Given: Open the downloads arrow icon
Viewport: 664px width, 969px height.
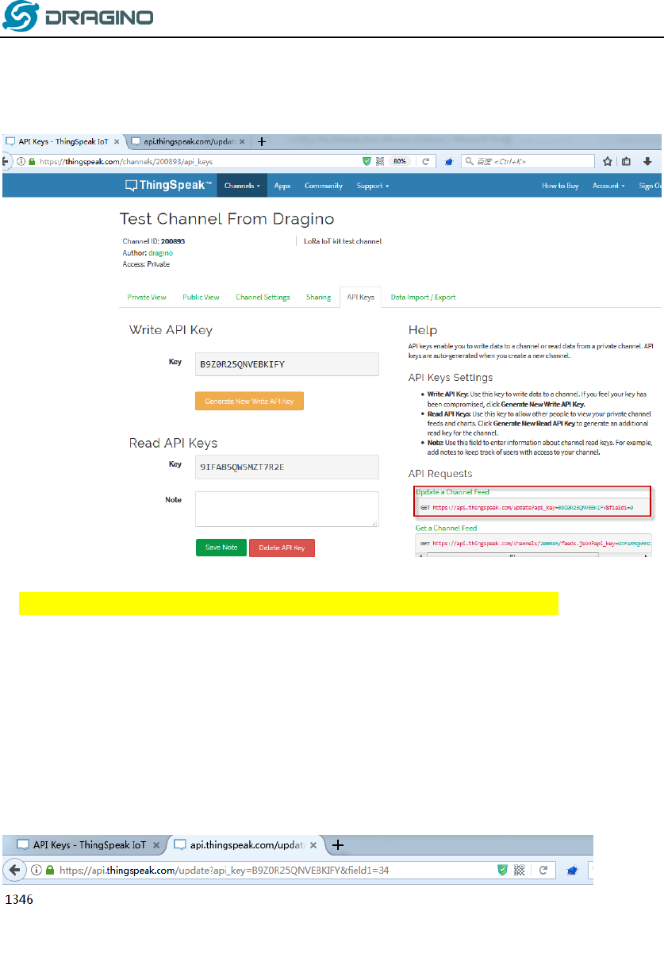Looking at the screenshot, I should [x=647, y=161].
